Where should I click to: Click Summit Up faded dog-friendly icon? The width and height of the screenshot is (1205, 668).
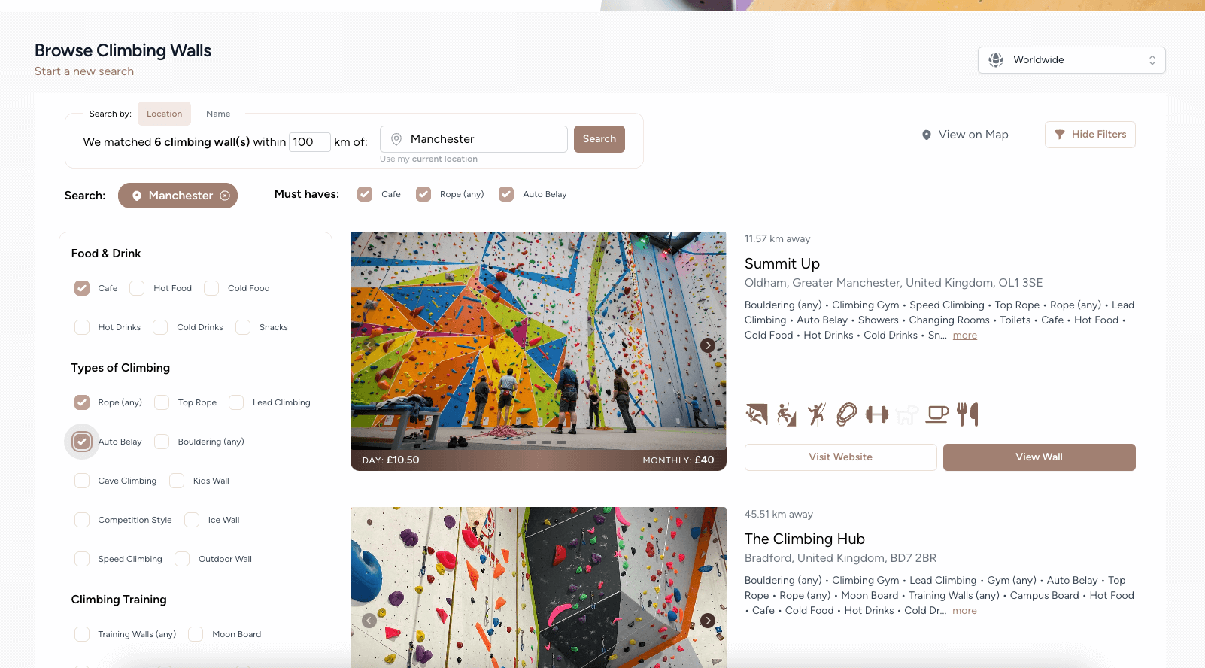coord(907,414)
